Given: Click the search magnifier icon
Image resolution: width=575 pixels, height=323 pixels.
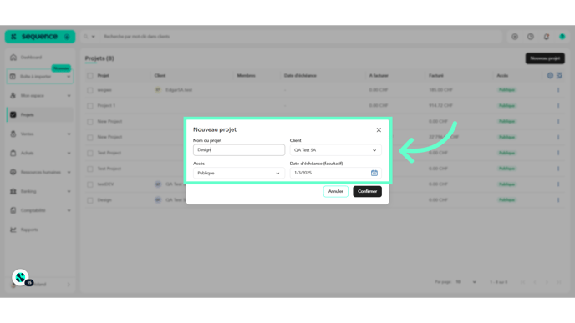Looking at the screenshot, I should tap(86, 37).
